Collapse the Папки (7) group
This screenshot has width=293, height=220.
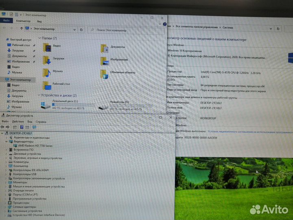pos(39,38)
